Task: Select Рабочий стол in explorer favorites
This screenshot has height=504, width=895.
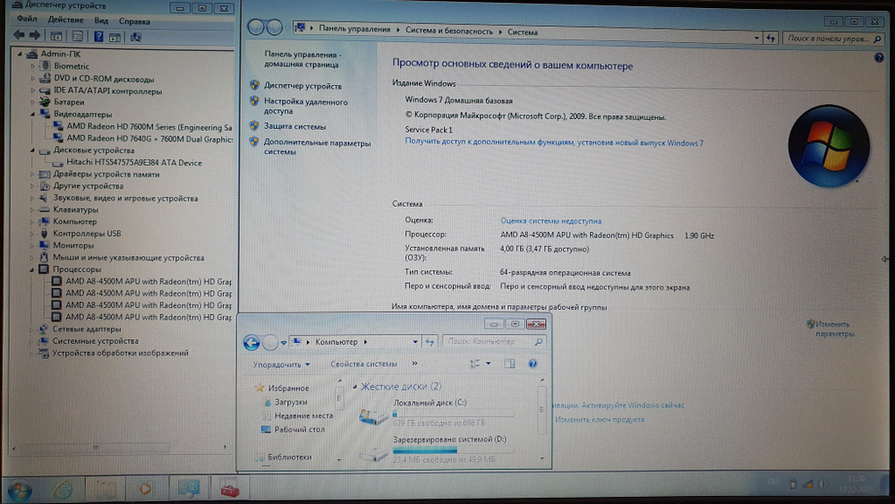Action: [299, 429]
